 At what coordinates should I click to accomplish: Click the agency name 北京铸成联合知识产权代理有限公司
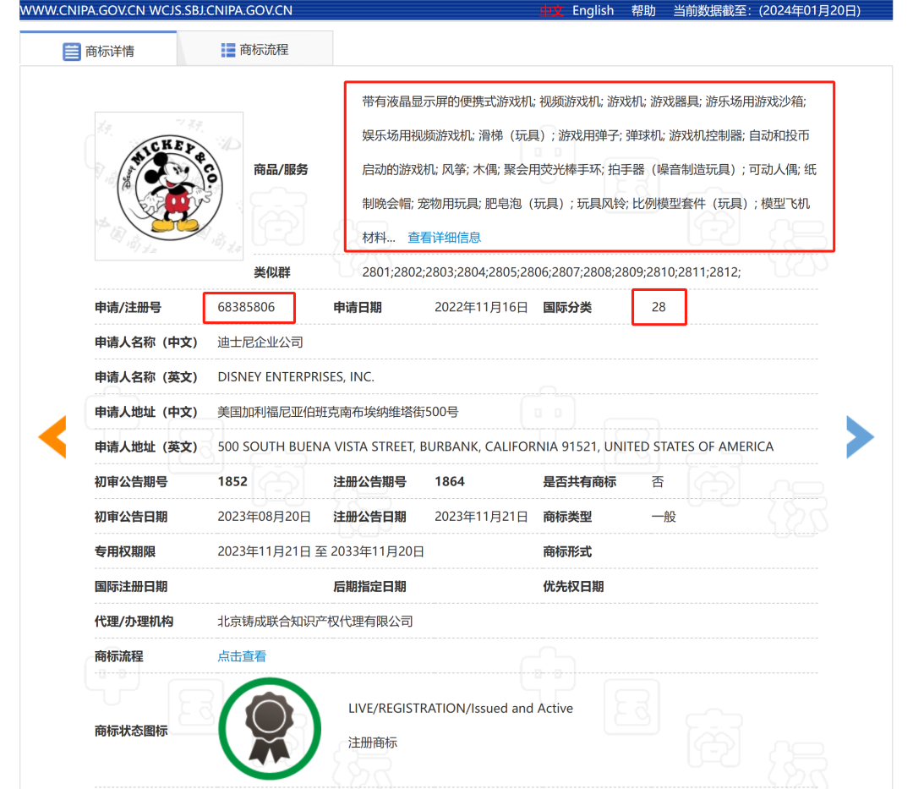[315, 622]
